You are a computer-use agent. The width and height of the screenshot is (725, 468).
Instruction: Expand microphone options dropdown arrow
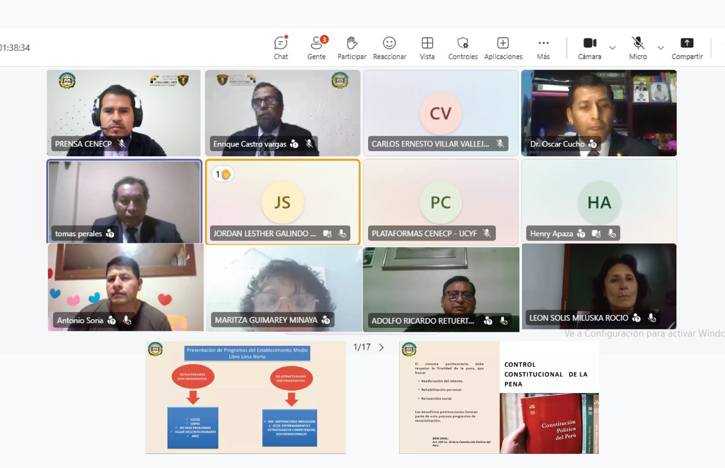pyautogui.click(x=660, y=48)
